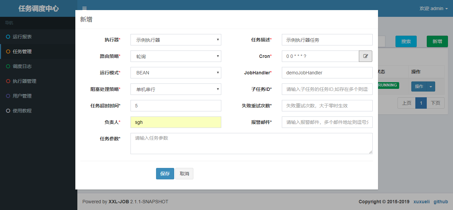Focus the 任务超时时间 input field
Image resolution: width=453 pixels, height=210 pixels.
(x=176, y=106)
